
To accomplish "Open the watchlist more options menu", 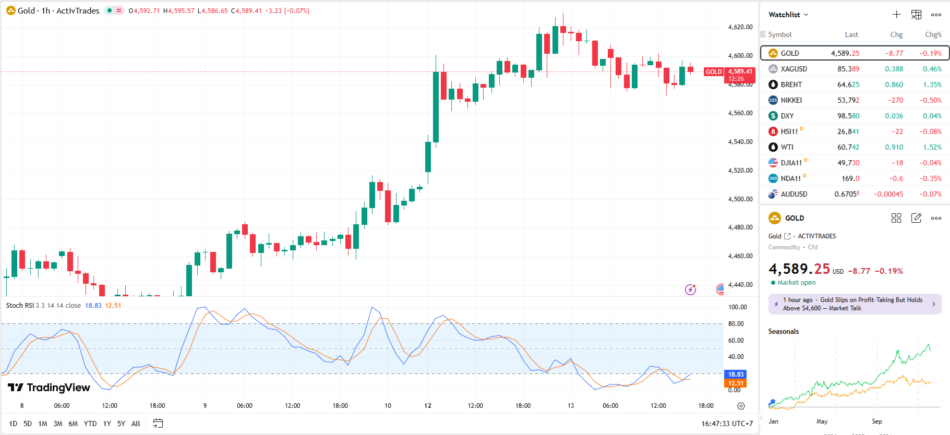I will (x=936, y=15).
